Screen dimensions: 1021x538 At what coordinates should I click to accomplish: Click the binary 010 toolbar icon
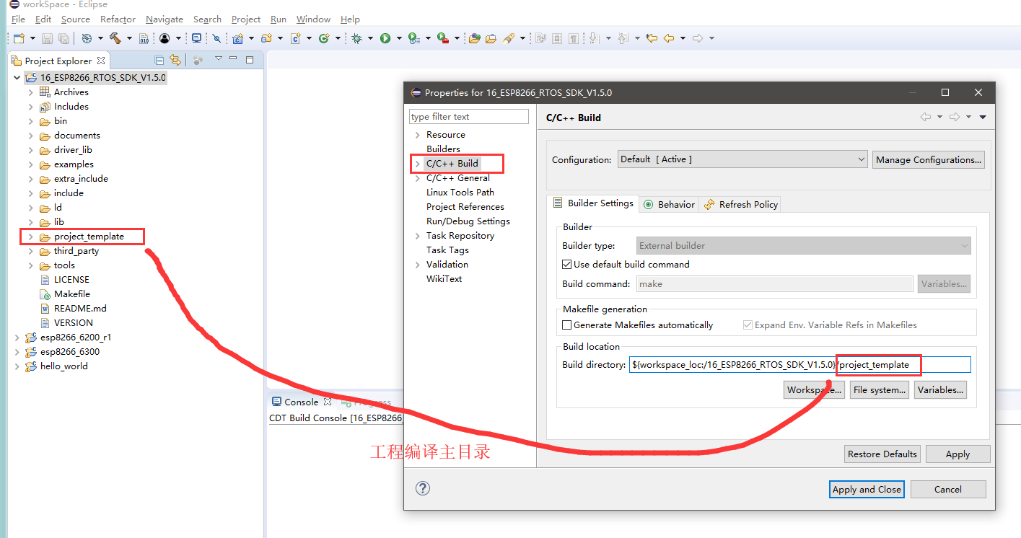[144, 38]
